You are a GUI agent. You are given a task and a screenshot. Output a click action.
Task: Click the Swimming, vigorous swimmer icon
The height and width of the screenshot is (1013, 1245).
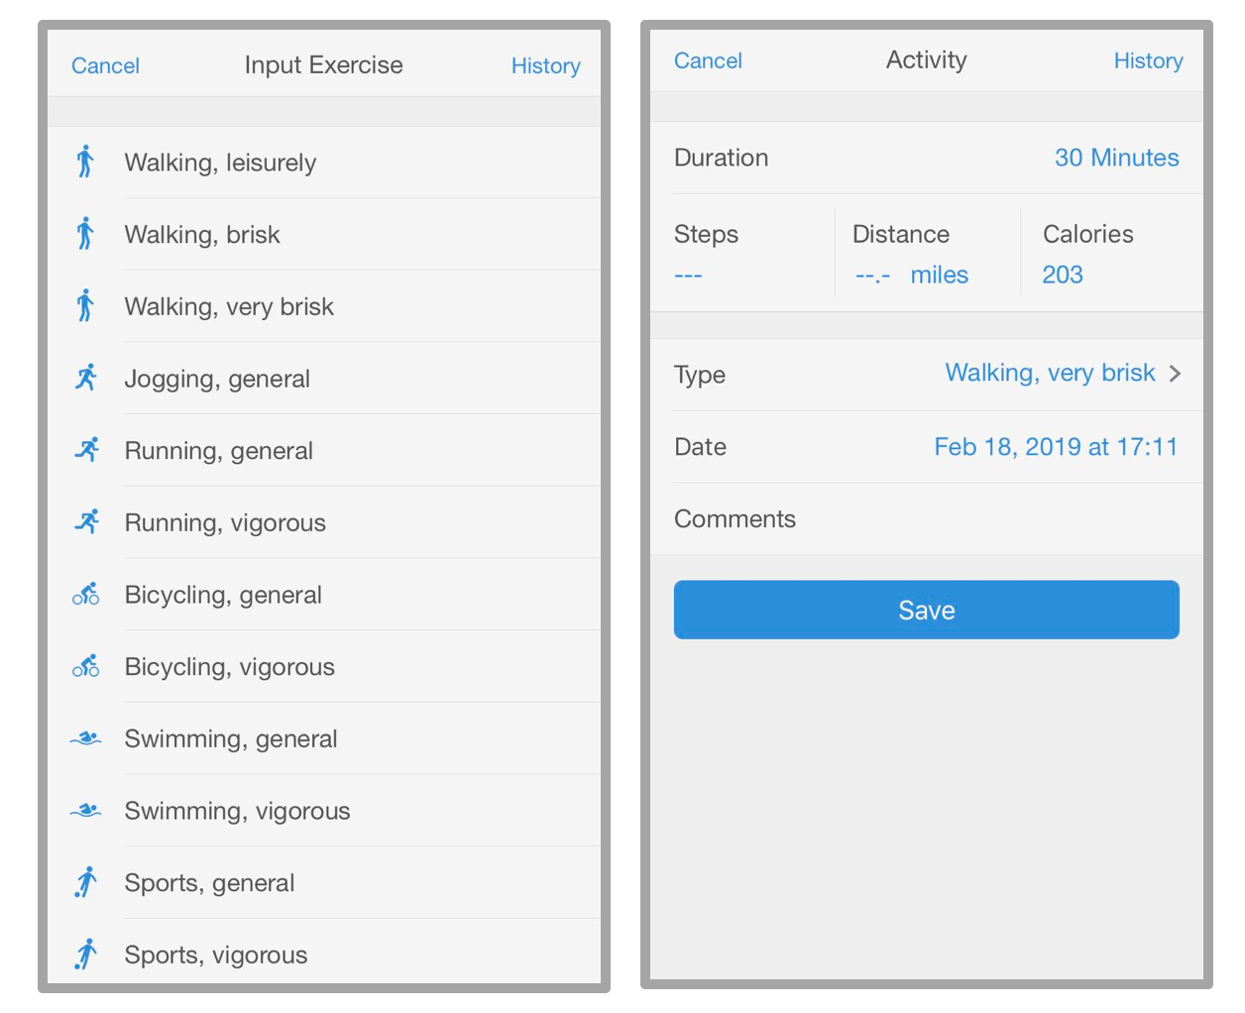point(86,810)
